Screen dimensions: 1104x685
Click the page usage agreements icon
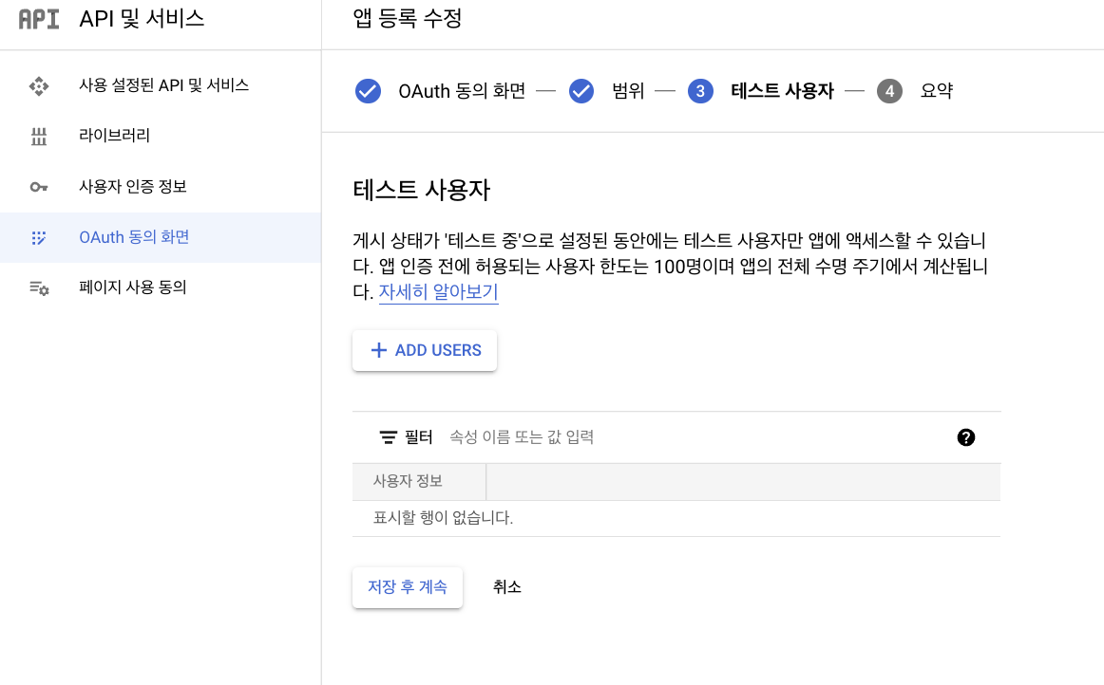[39, 288]
